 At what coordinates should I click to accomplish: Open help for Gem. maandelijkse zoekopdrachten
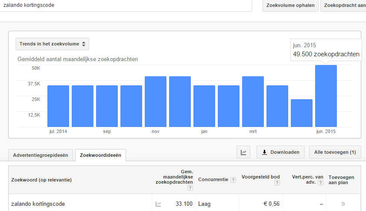[x=190, y=188]
